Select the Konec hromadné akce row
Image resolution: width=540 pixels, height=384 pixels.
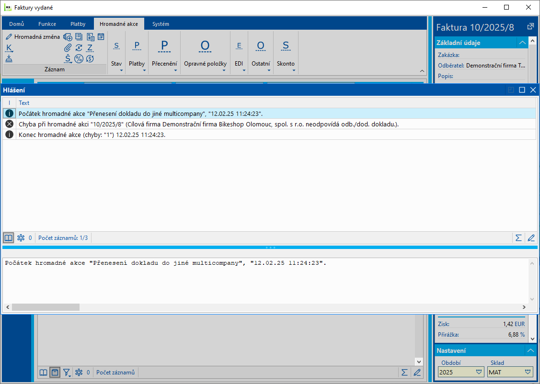tap(269, 135)
